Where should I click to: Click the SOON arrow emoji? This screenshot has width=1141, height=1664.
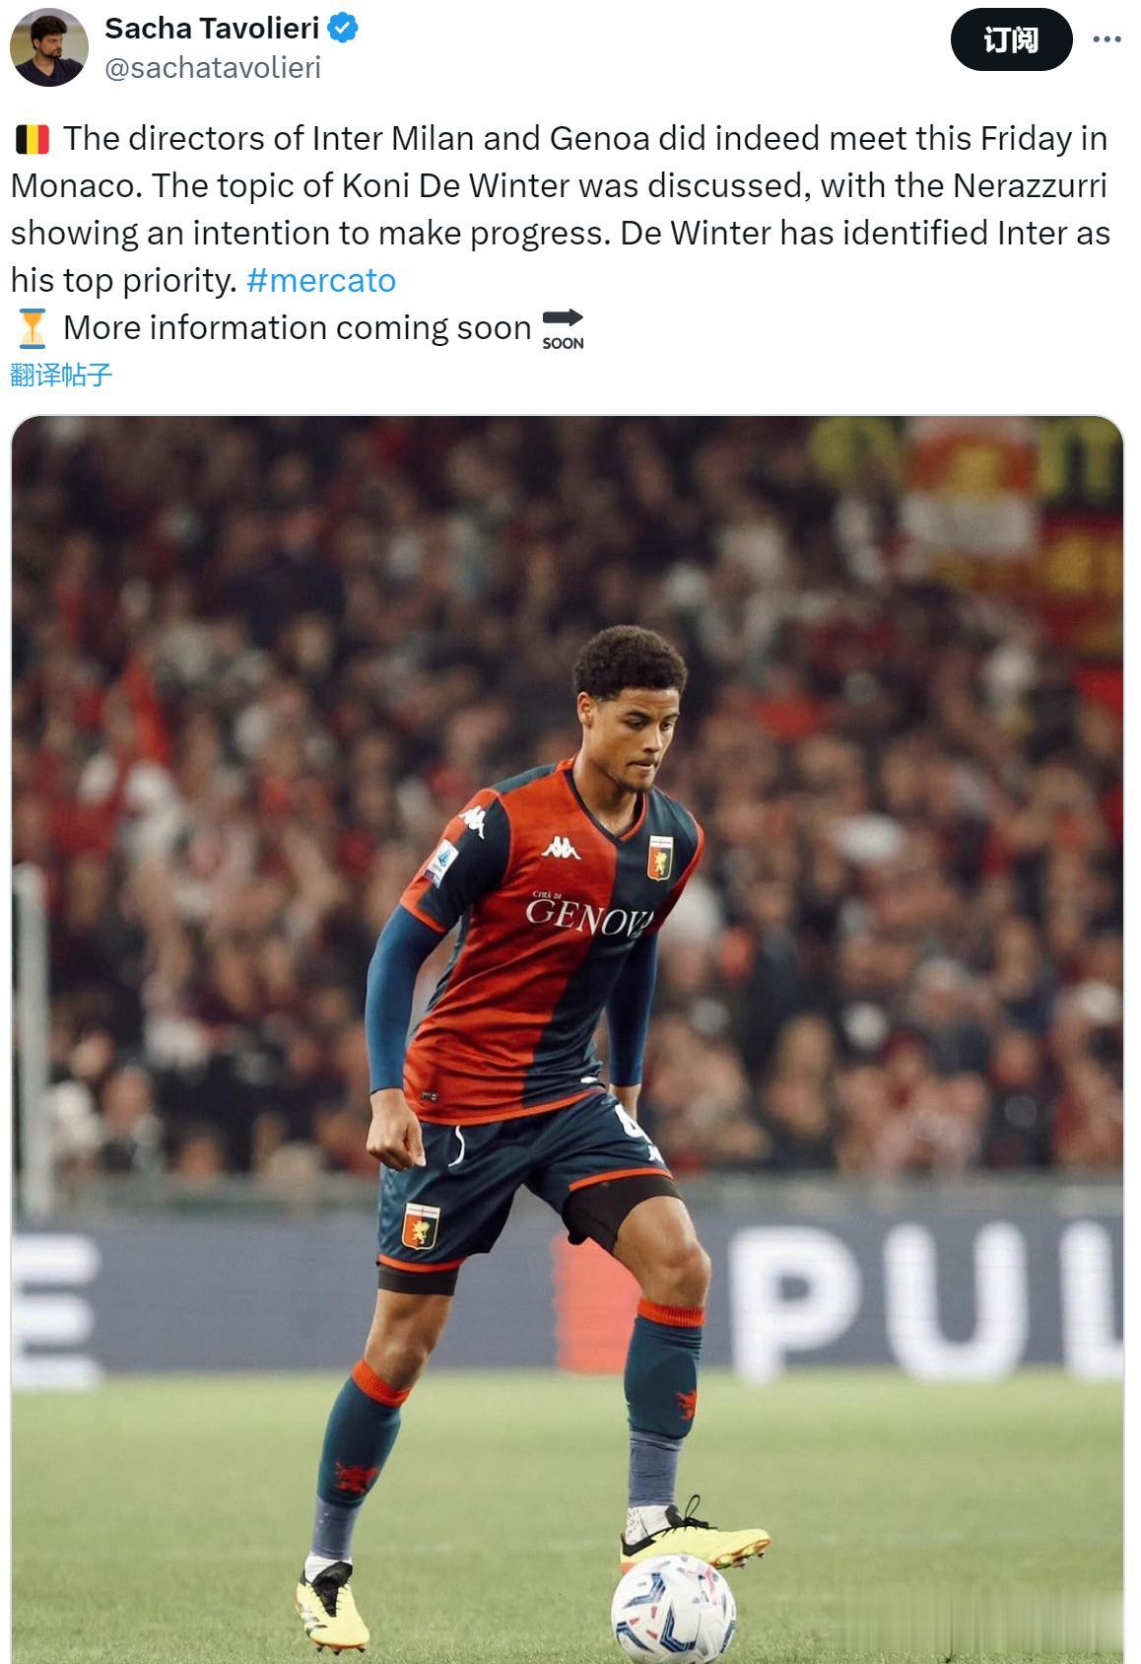click(563, 328)
